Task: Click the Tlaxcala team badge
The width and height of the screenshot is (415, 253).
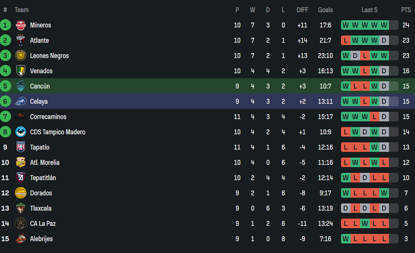Action: [21, 208]
